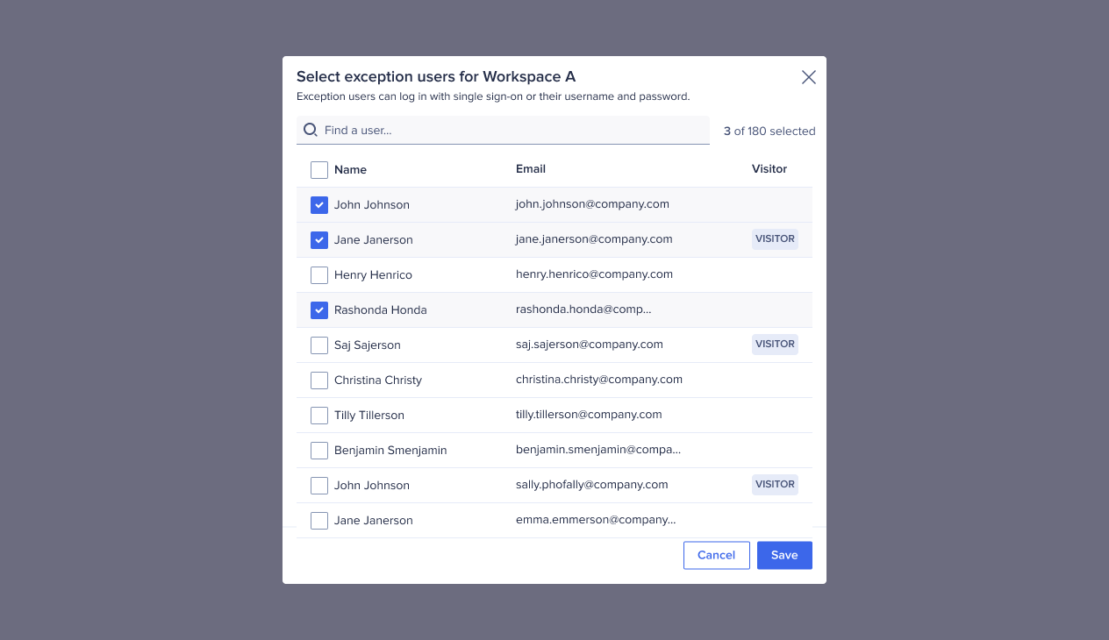
Task: Check Christina Christy's checkbox
Action: coord(318,380)
